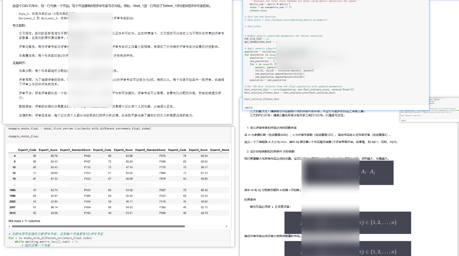459x256 pixels.
Task: Click the cell value P223
Action: (x=87, y=179)
